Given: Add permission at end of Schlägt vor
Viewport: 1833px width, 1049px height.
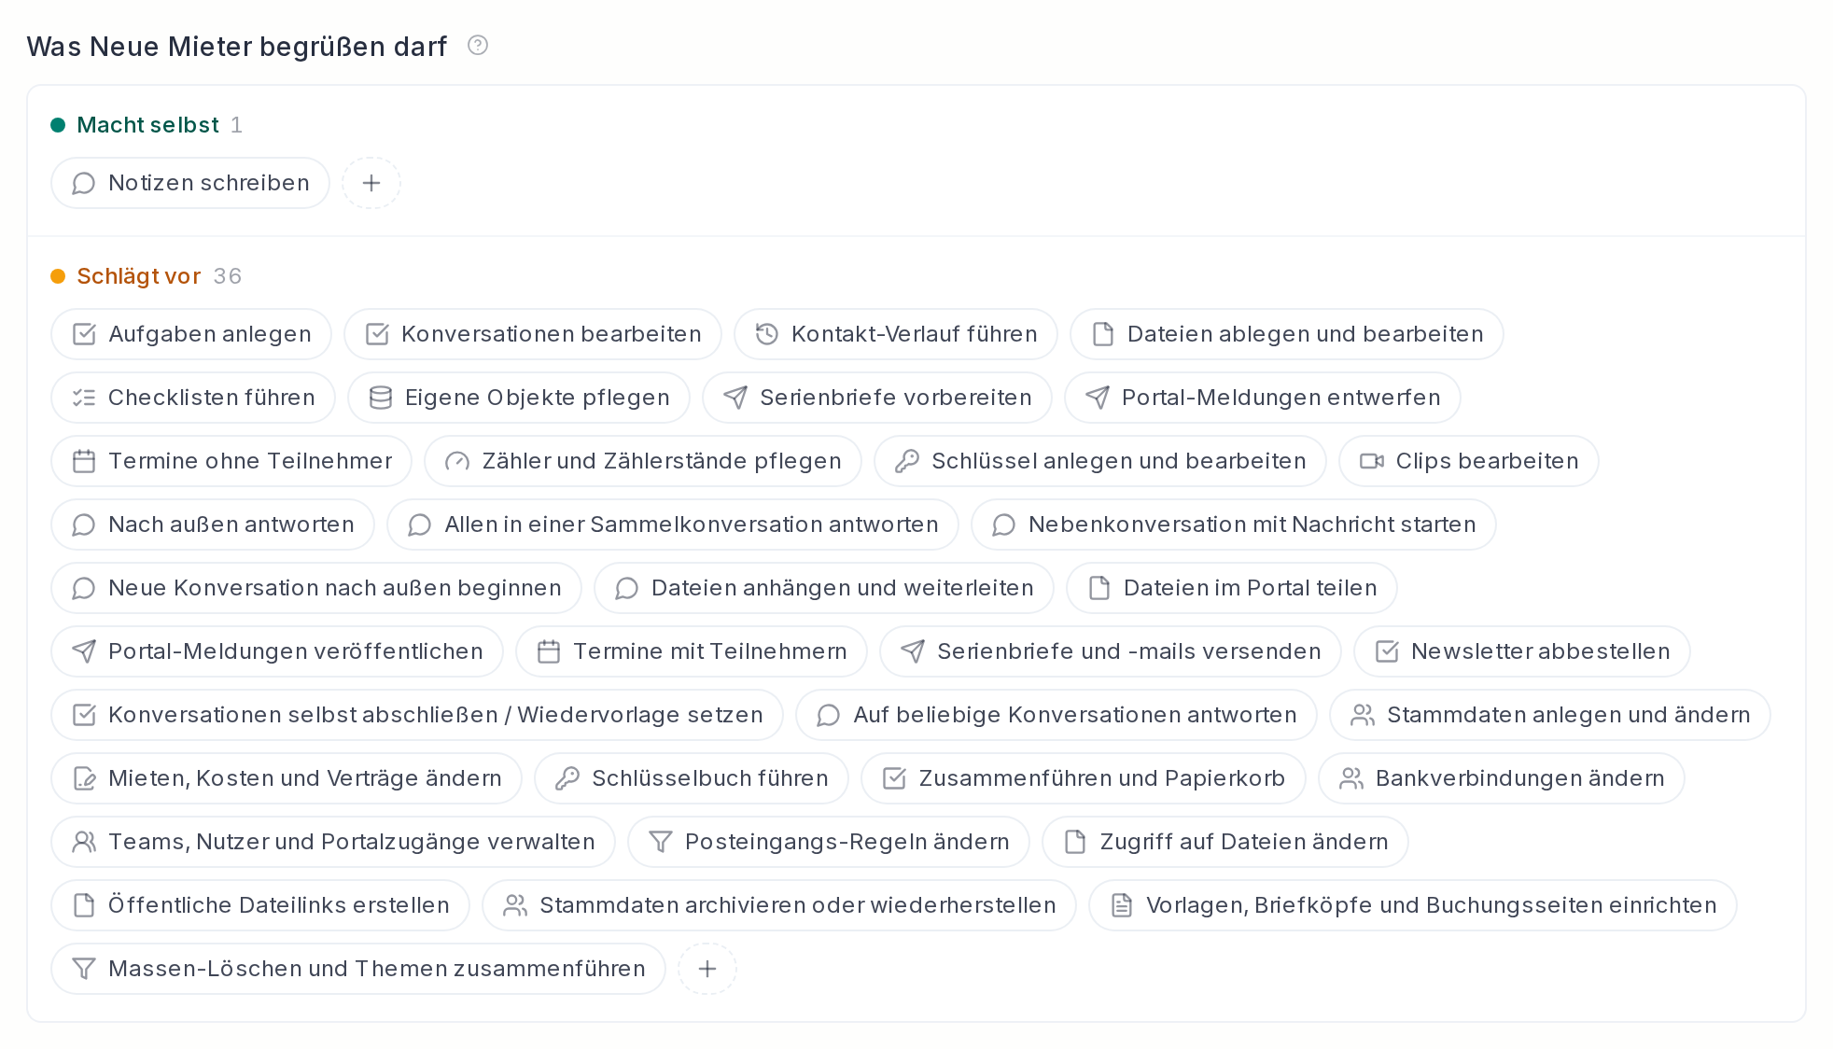Looking at the screenshot, I should point(707,969).
